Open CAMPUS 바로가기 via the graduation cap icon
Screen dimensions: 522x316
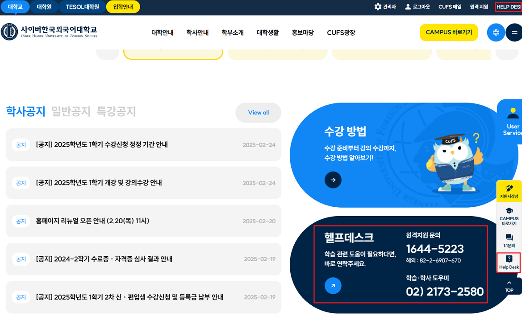pos(509,211)
